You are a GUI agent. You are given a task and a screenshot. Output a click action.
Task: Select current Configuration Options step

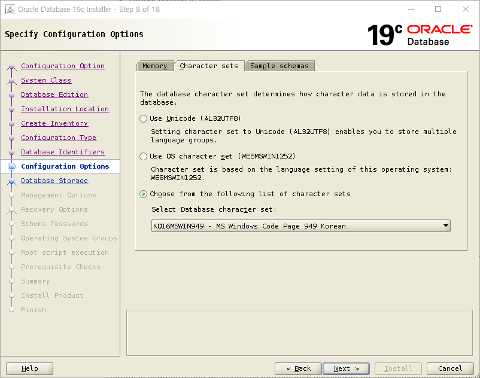[65, 166]
